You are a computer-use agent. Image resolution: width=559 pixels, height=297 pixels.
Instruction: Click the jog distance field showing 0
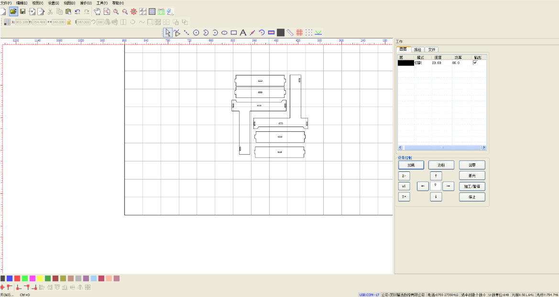pyautogui.click(x=436, y=186)
